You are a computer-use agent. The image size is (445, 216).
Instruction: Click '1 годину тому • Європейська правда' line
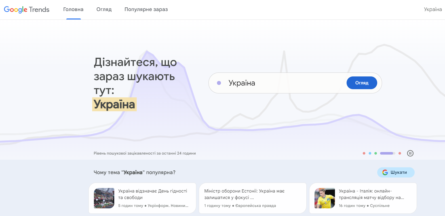tap(240, 206)
